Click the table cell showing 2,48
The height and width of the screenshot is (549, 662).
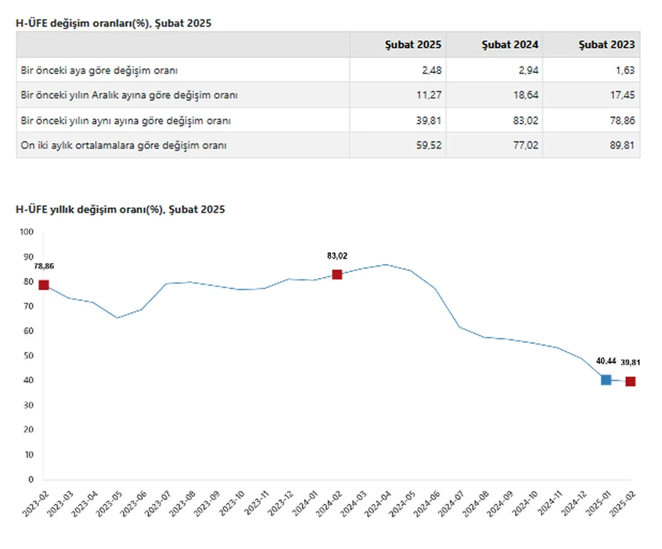(431, 70)
